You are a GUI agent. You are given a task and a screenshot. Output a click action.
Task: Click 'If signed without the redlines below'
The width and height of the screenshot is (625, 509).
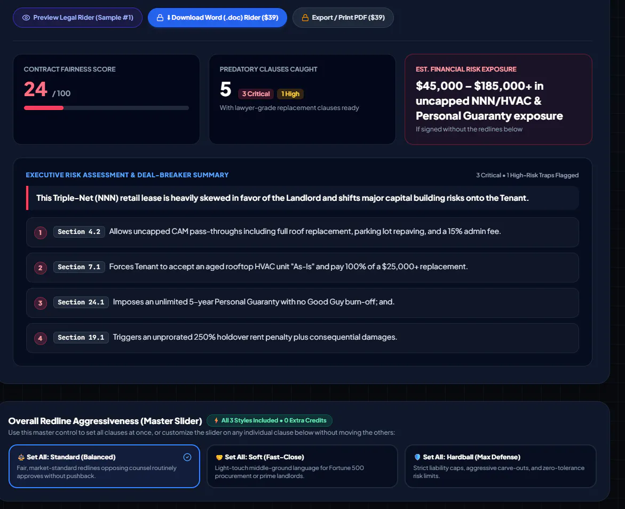tap(469, 129)
